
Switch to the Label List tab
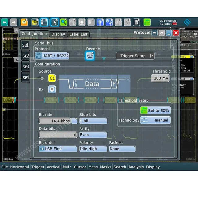pos(79,34)
